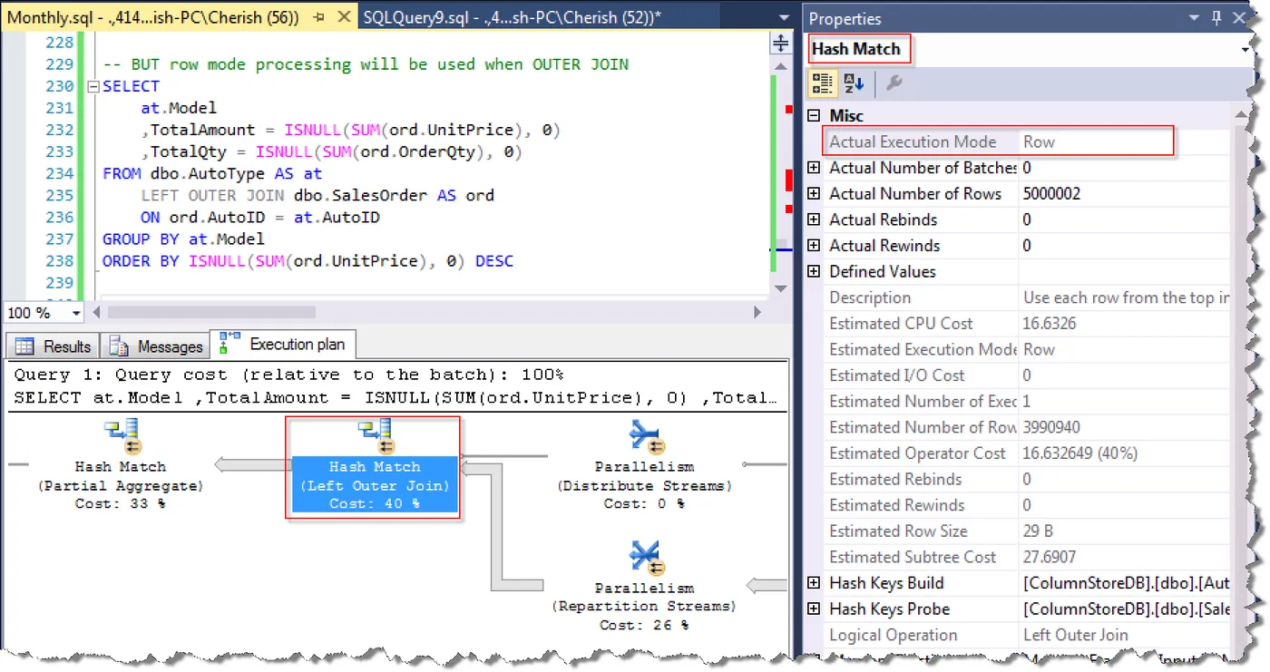Image resolution: width=1270 pixels, height=672 pixels.
Task: Select the Hash Match Left Outer Join operator
Action: coord(374,485)
